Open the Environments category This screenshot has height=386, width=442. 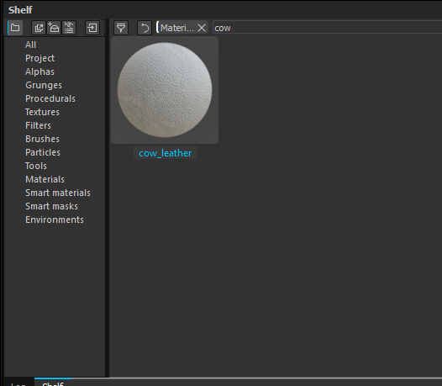(55, 219)
